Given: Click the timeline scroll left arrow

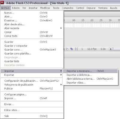Looking at the screenshot, I should click(111, 49).
